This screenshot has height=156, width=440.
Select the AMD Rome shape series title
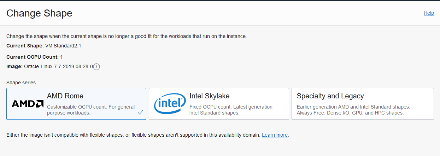click(x=65, y=96)
